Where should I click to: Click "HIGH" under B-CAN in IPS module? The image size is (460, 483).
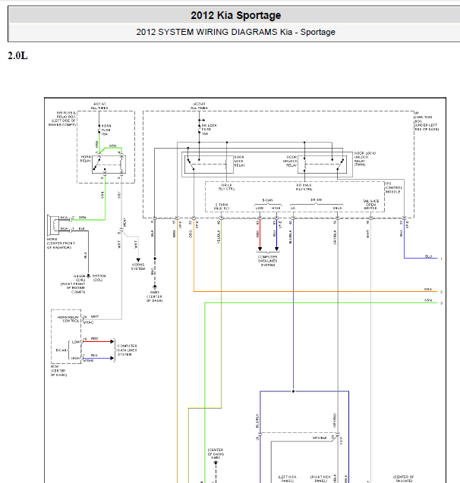[x=276, y=209]
